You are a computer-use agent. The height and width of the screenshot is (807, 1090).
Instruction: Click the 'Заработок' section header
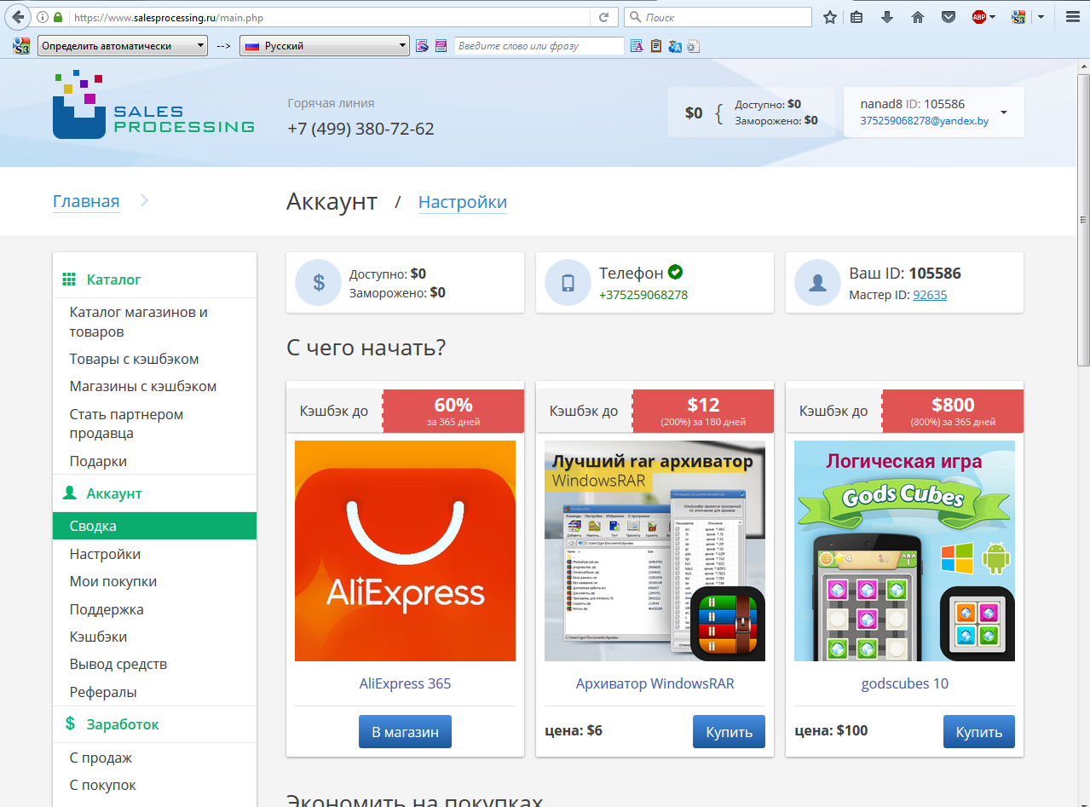(x=123, y=724)
